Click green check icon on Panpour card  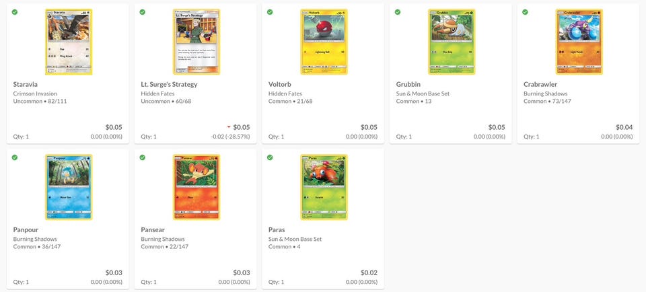[x=14, y=157]
